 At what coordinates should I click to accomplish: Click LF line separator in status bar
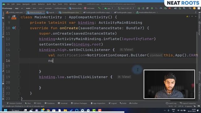click(x=175, y=106)
